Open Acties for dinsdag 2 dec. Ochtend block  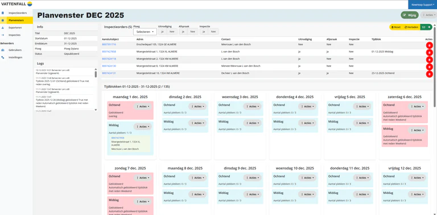point(197,107)
